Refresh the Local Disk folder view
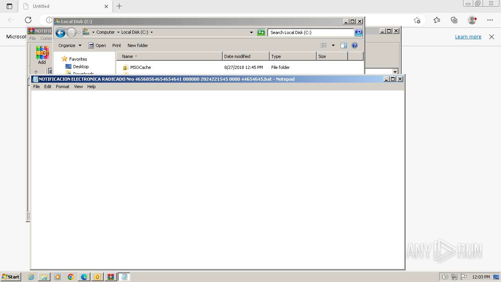The width and height of the screenshot is (501, 282). coord(261,33)
